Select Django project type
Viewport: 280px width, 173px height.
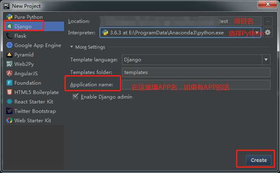(x=34, y=27)
